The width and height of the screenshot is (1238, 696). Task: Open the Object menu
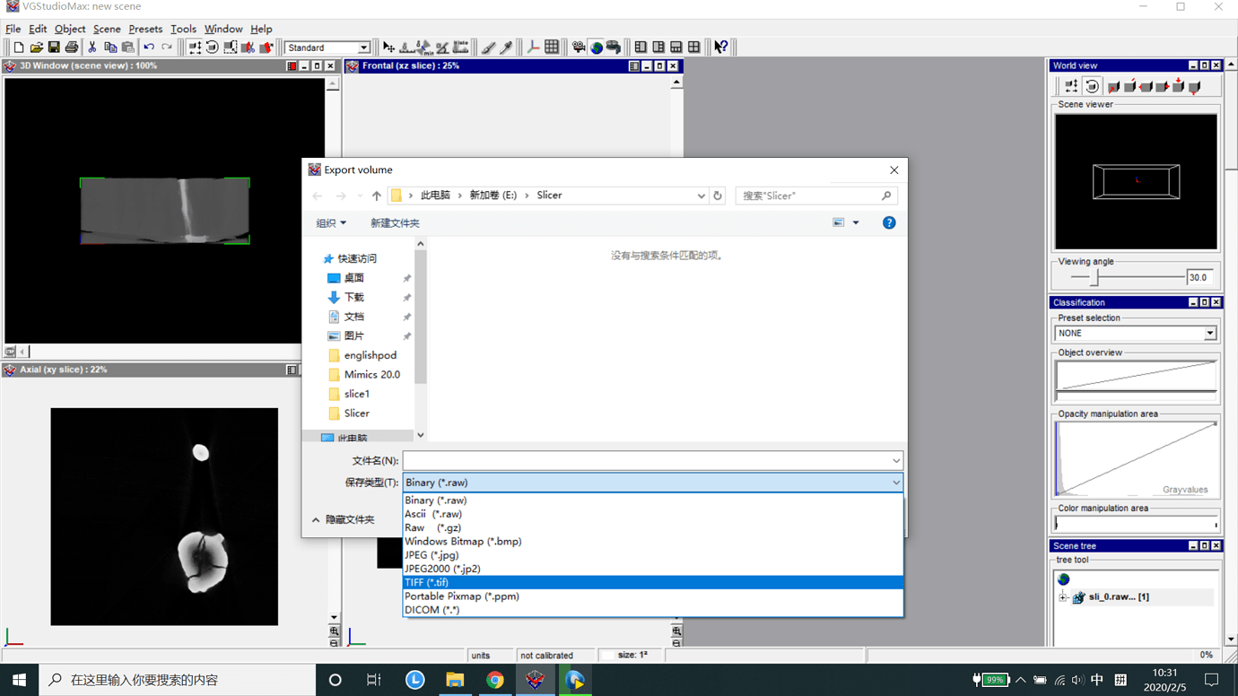click(x=69, y=28)
